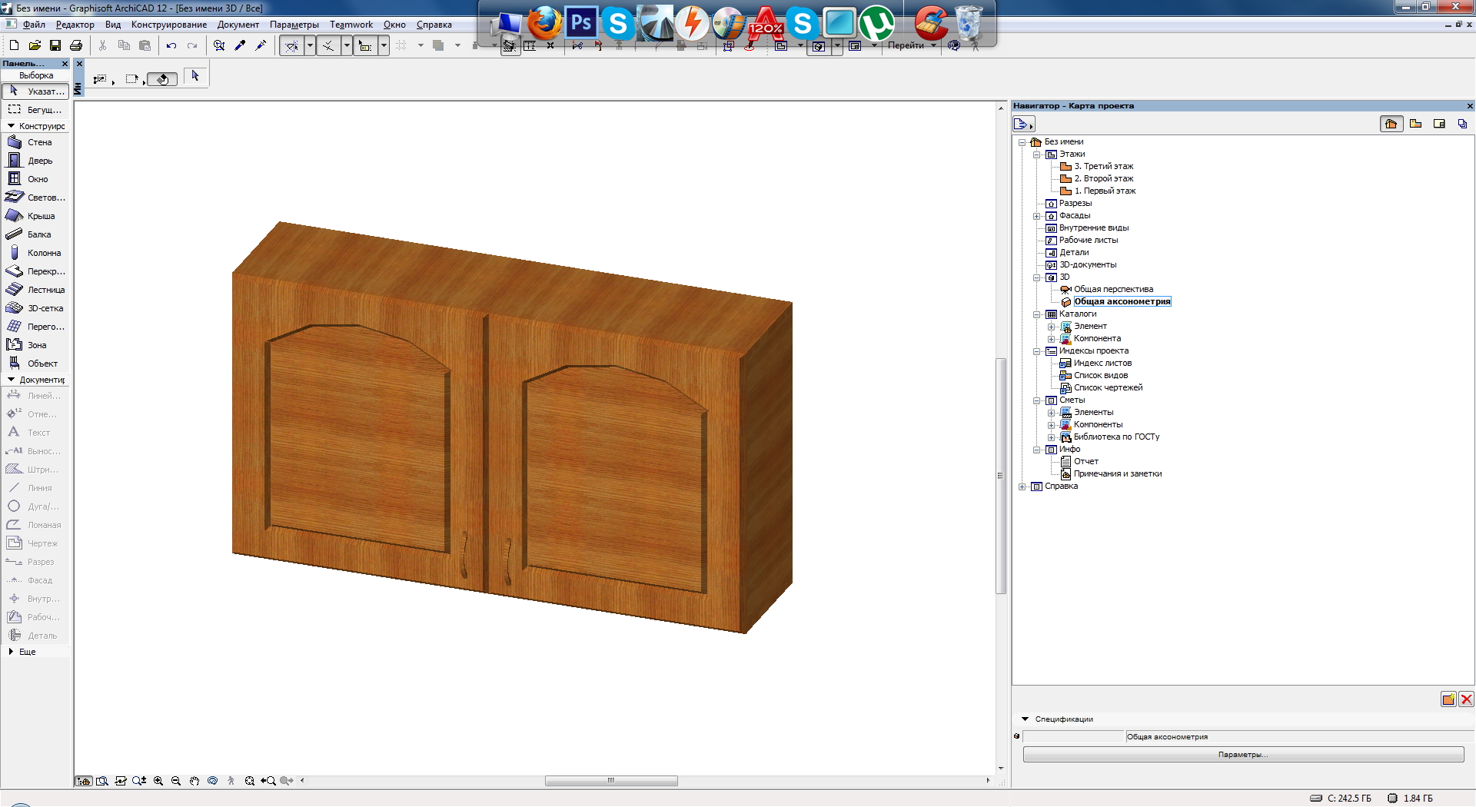Click the orbit icon in bottom bar

(x=213, y=781)
